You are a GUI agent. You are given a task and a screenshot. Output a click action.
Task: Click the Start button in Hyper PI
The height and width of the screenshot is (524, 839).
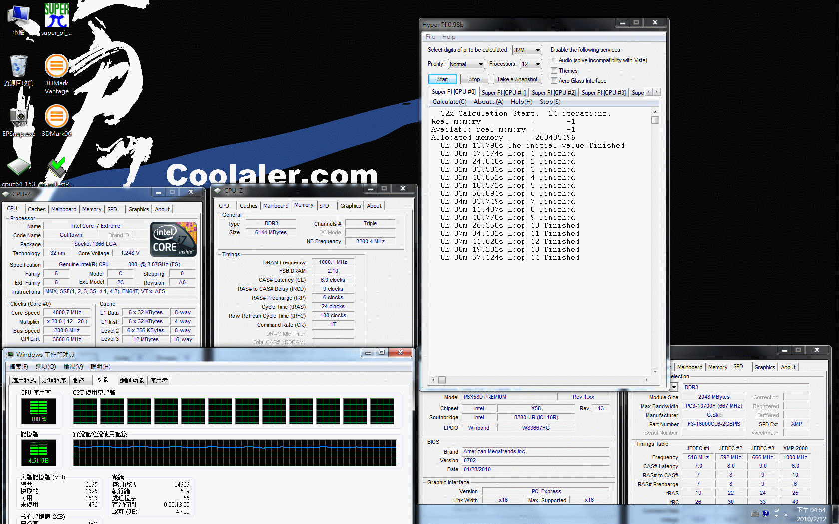tap(442, 79)
